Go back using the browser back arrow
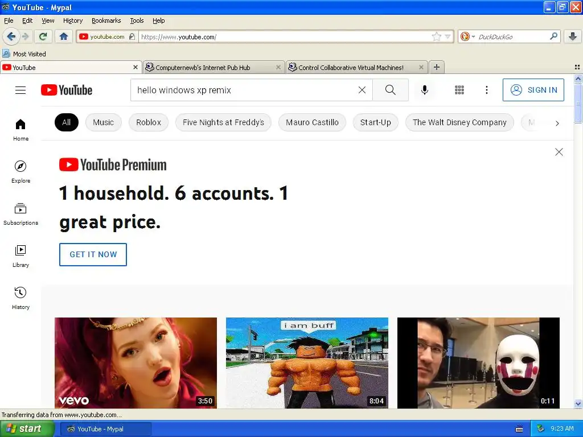 point(11,36)
